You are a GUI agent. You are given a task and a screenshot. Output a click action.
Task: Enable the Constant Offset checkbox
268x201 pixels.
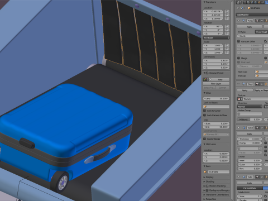(239, 41)
